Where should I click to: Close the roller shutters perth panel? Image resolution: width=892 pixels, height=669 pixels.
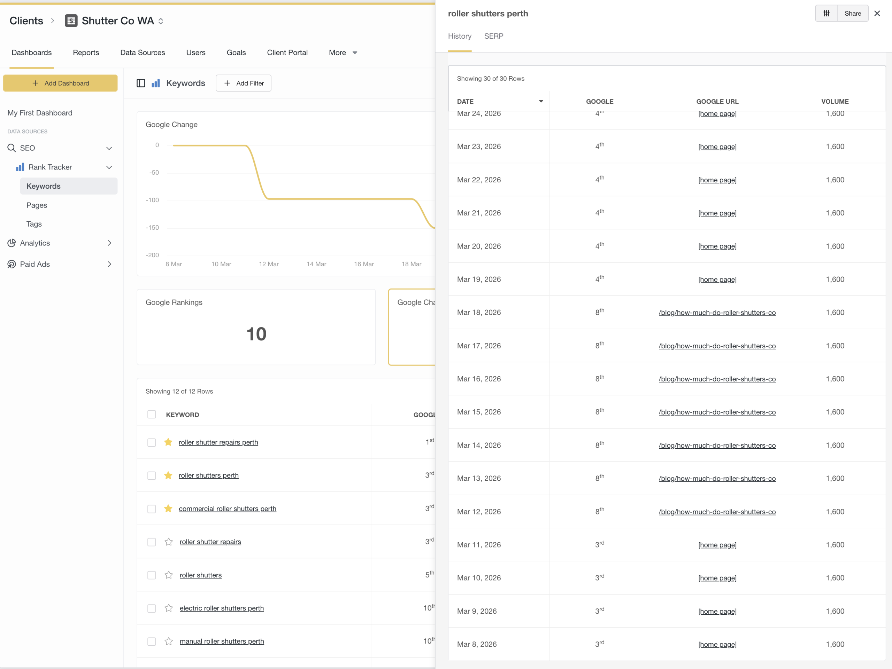pos(877,13)
